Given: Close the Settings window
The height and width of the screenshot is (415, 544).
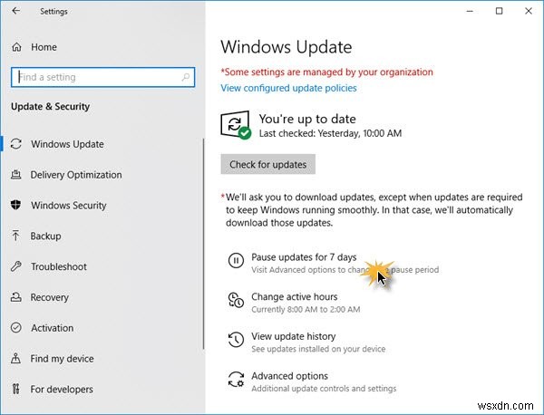Looking at the screenshot, I should 529,11.
